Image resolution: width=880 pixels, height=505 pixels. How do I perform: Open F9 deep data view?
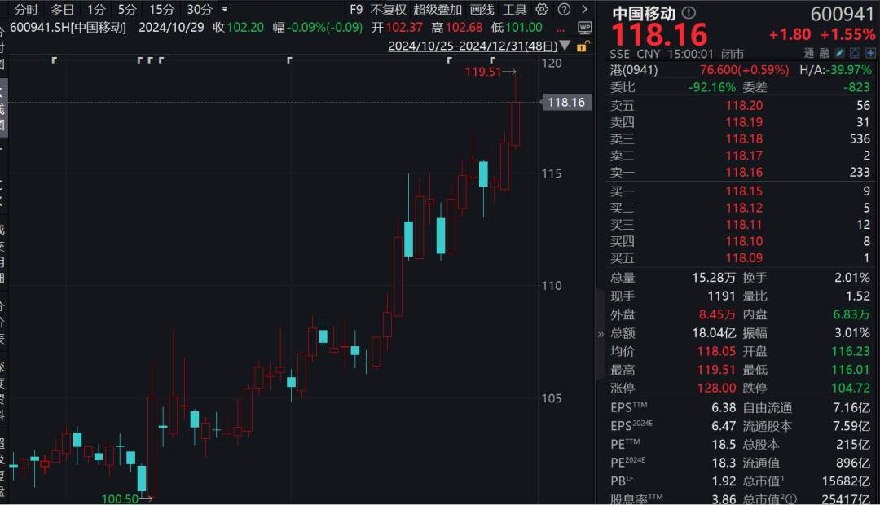point(355,10)
